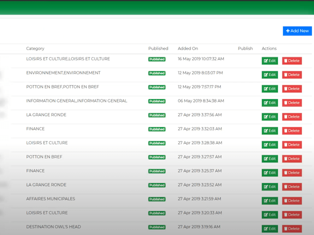The height and width of the screenshot is (235, 314).
Task: Click the Category column header
Action: [35, 49]
